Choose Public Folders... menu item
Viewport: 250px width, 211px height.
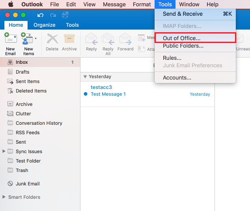[195, 46]
